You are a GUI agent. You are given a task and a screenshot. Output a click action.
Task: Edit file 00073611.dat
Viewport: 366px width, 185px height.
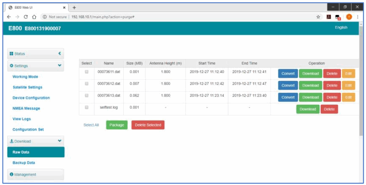(x=348, y=74)
